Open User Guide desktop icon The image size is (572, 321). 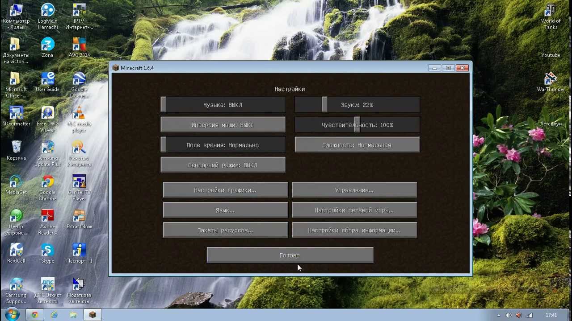pos(47,82)
